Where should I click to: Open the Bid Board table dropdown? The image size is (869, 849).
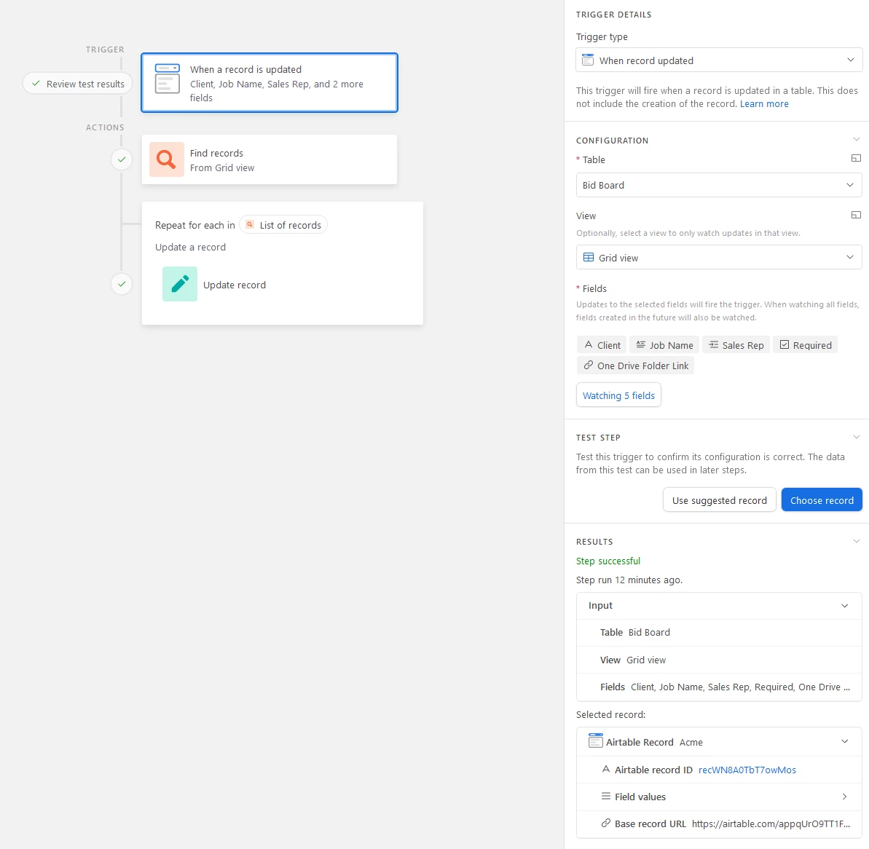(719, 185)
